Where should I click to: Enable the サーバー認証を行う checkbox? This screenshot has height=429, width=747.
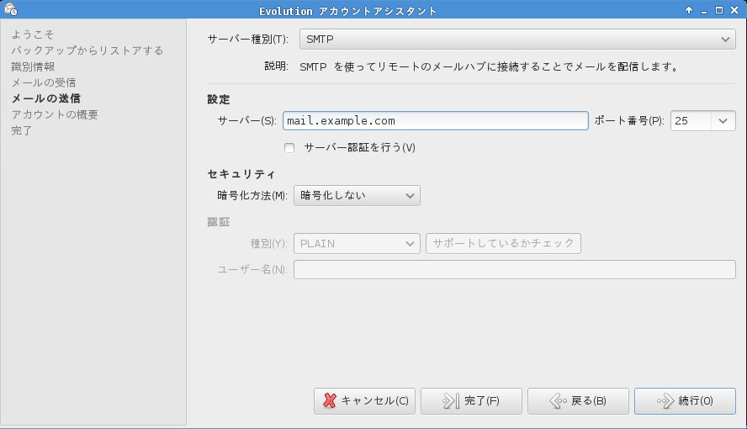[289, 148]
